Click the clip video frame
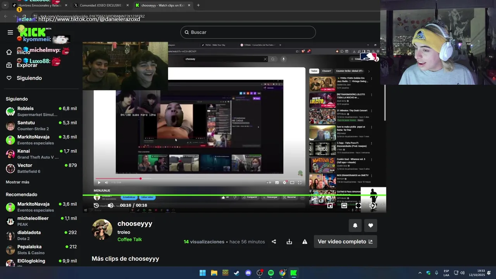The image size is (496, 279). point(234,127)
